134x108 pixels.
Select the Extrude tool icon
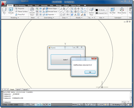(11, 9)
